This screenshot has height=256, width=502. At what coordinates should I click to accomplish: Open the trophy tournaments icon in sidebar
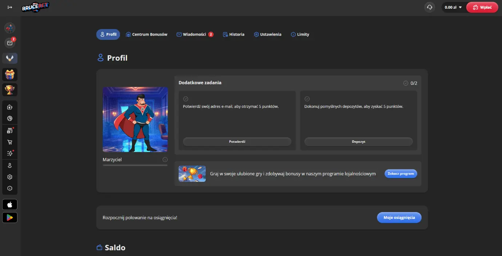10,90
